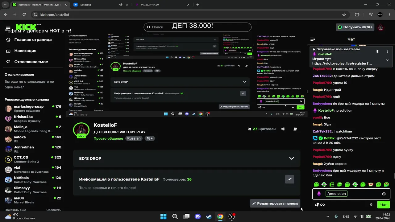Viewport: 395px width, 222px height.
Task: Open Отслеживаемое in the sidebar
Action: click(27, 62)
